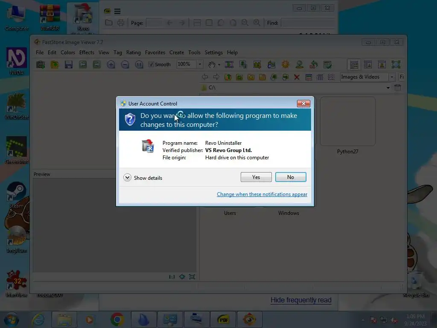
Task: Click the fit preview icon under Preview
Action: [182, 277]
